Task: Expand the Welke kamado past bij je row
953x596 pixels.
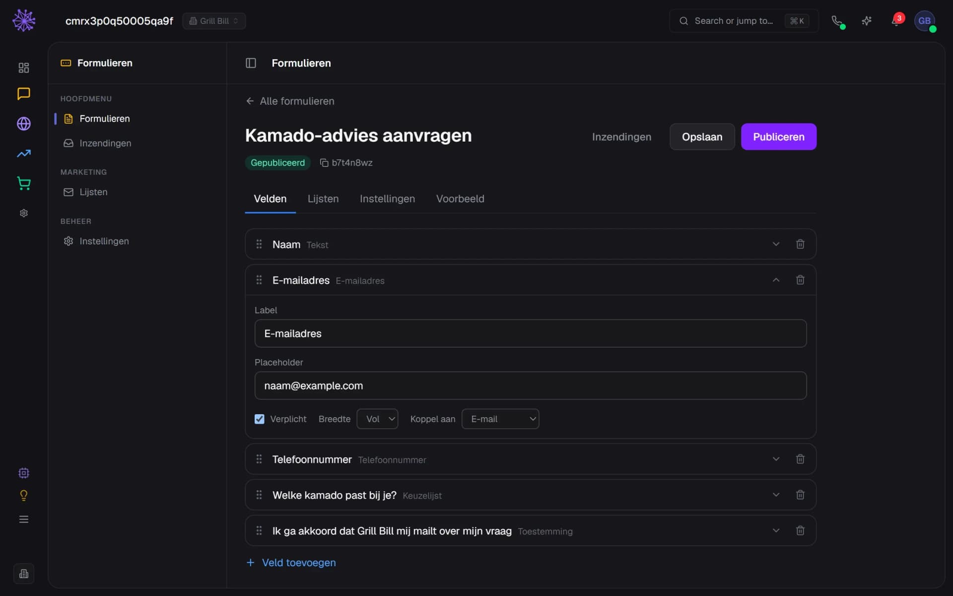Action: tap(776, 495)
